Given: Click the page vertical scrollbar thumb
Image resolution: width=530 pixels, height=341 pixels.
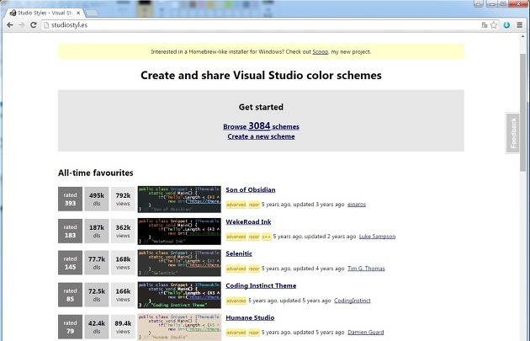Looking at the screenshot, I should click(x=523, y=113).
